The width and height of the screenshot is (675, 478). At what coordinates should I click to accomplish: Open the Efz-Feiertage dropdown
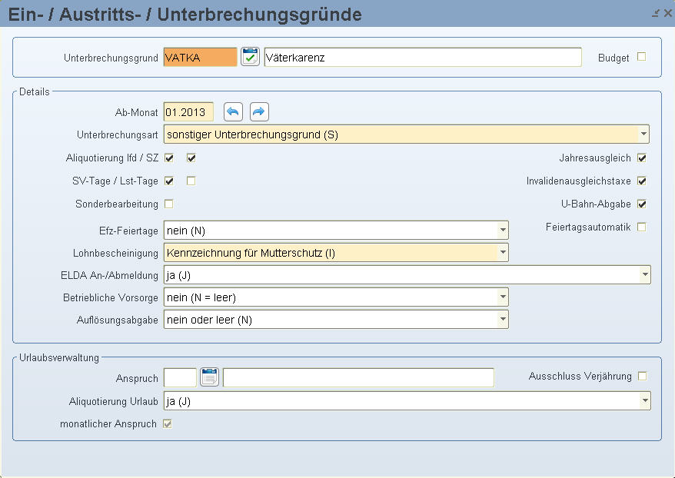502,231
